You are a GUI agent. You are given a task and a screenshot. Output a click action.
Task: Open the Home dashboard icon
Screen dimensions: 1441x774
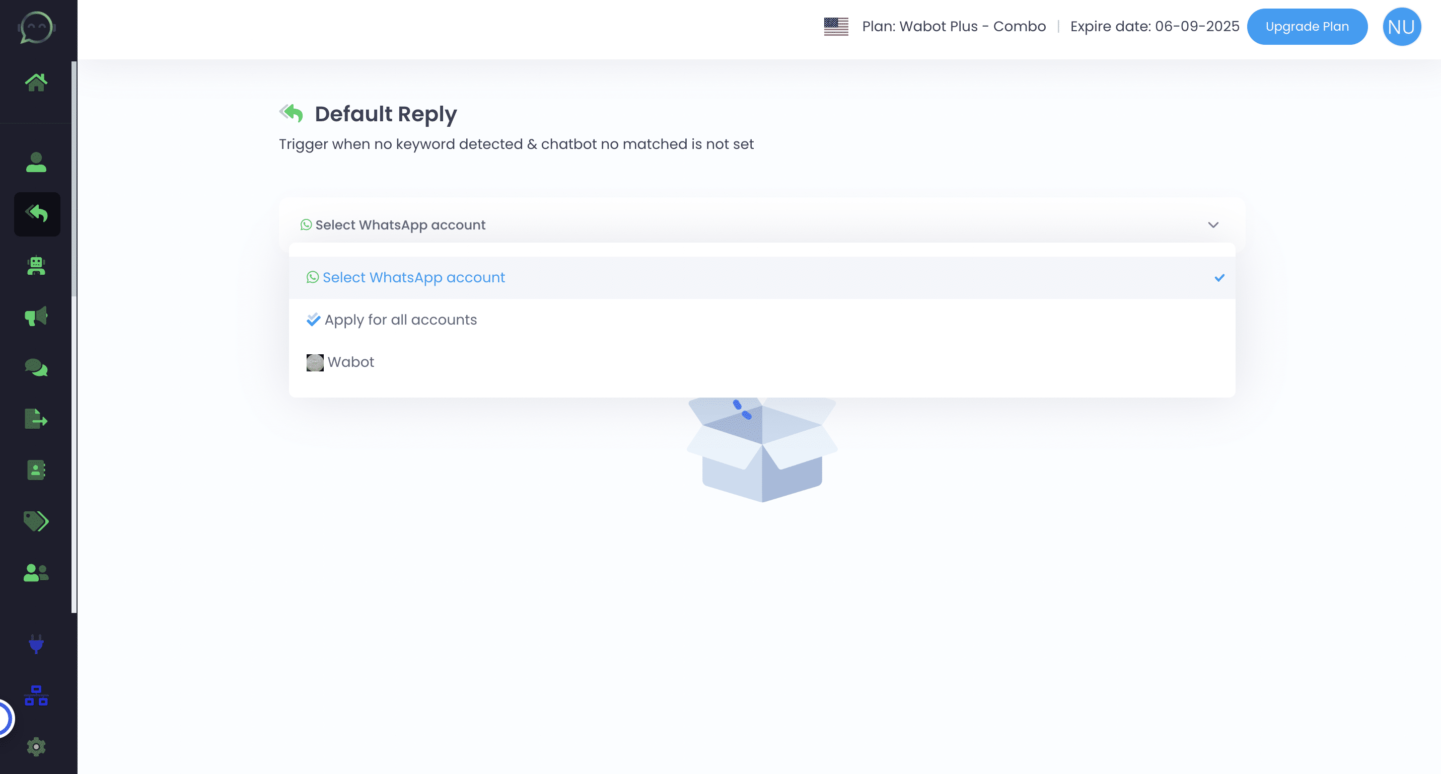coord(36,82)
